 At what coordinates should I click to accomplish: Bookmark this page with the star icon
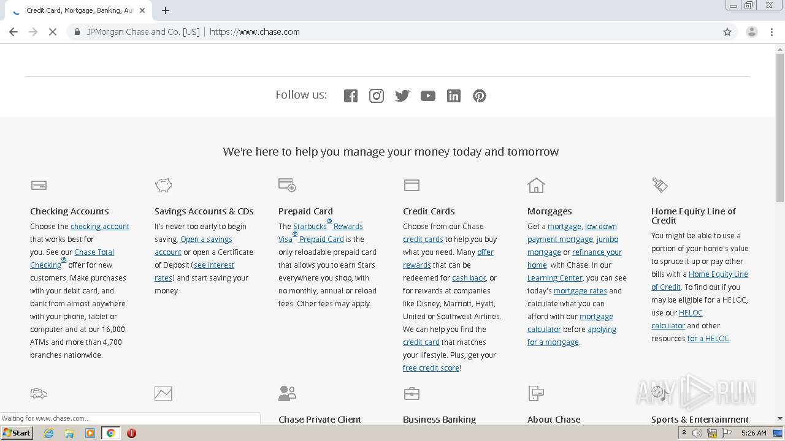(x=727, y=32)
